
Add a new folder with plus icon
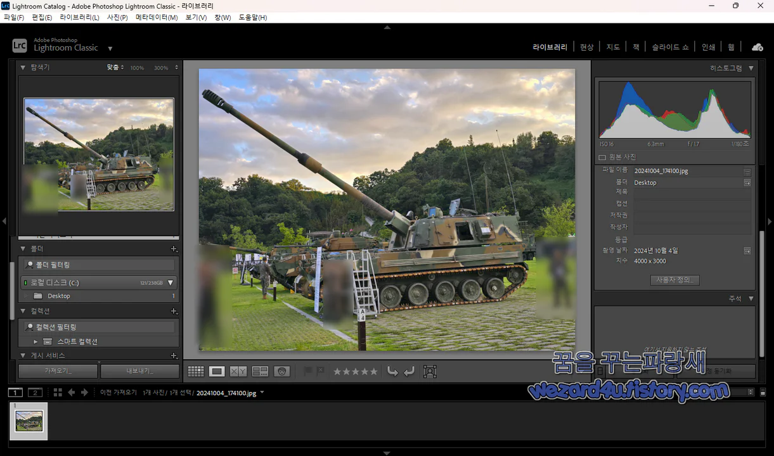[174, 249]
